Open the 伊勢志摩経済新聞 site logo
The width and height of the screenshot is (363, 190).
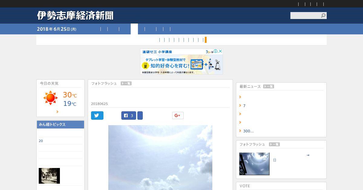click(75, 15)
